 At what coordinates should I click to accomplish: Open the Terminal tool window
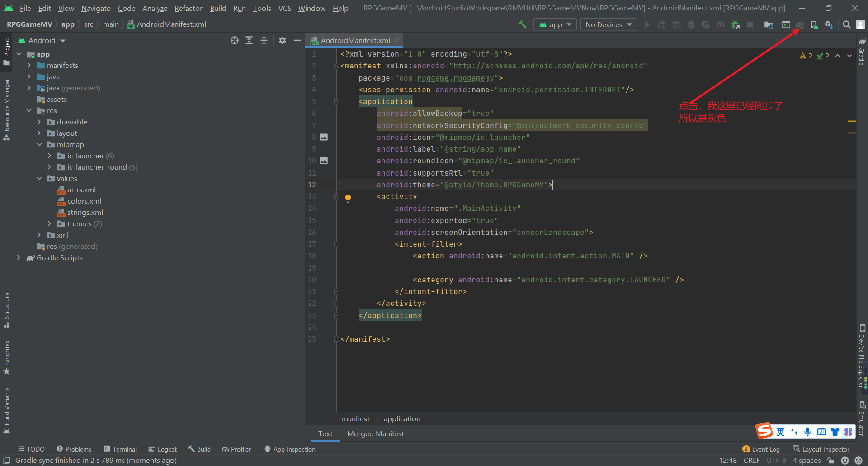click(x=120, y=449)
